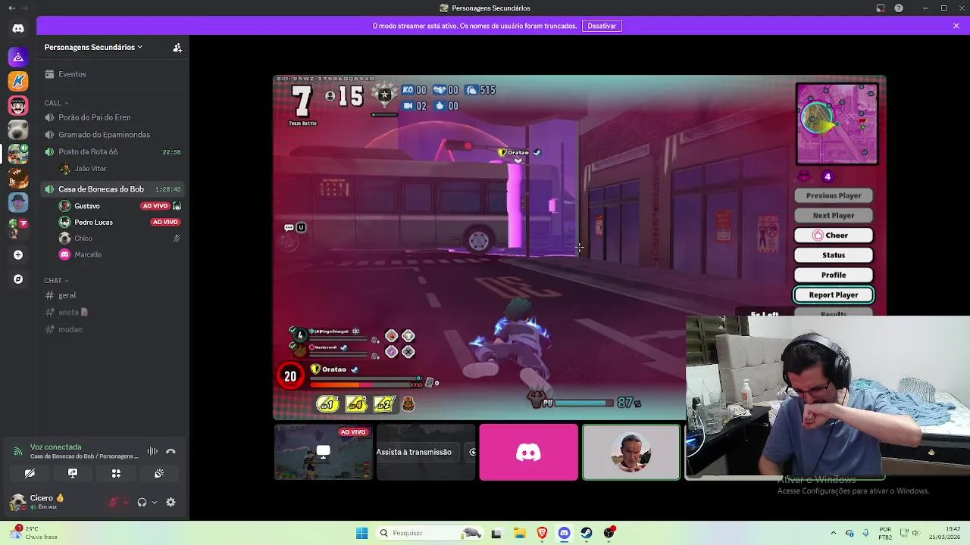Open Brave browser from the taskbar

coord(542,533)
